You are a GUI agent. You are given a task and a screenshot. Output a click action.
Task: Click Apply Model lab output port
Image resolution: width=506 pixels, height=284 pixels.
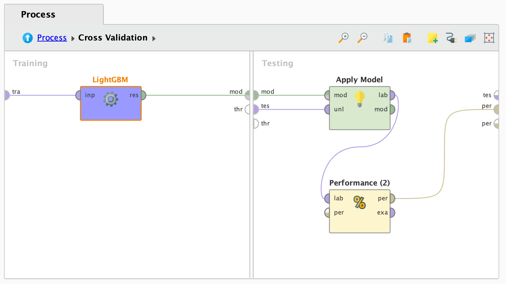pos(392,95)
